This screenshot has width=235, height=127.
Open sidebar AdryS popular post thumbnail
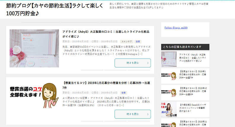169,59
